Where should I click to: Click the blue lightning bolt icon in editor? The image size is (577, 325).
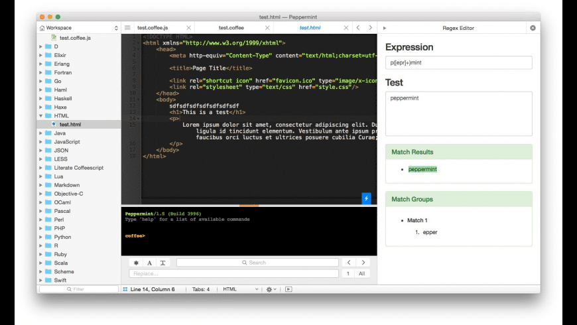(366, 198)
